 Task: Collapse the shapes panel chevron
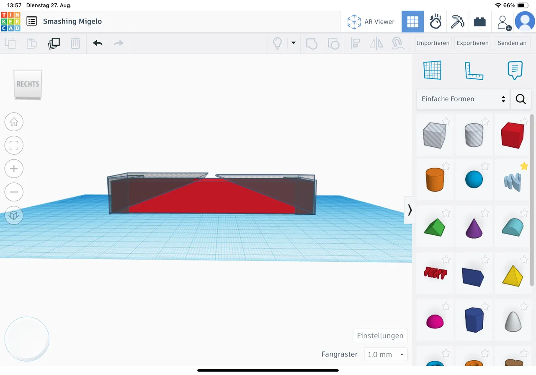(x=410, y=210)
